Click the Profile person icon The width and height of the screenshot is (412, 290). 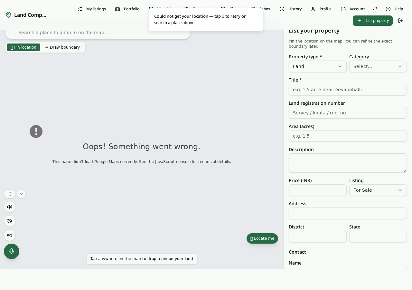[x=313, y=9]
